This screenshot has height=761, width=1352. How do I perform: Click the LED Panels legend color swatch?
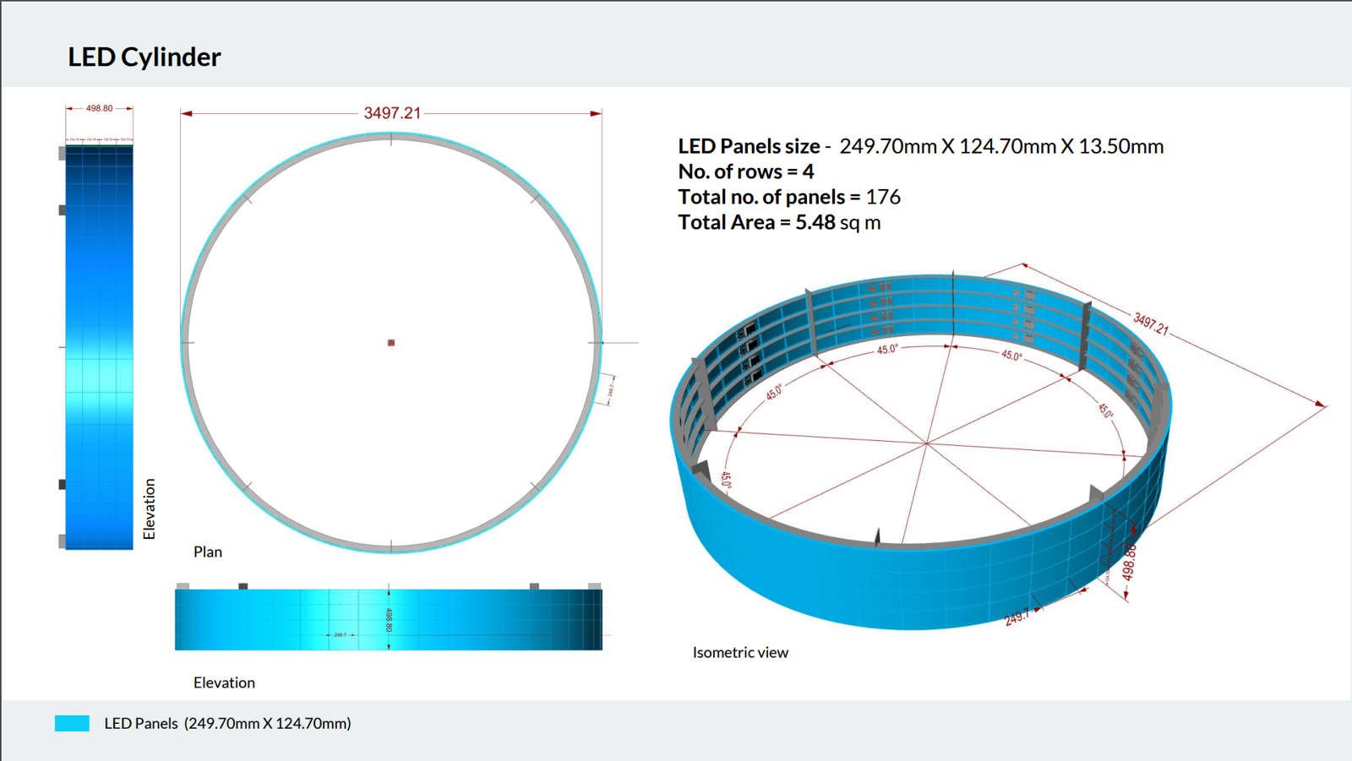coord(73,724)
